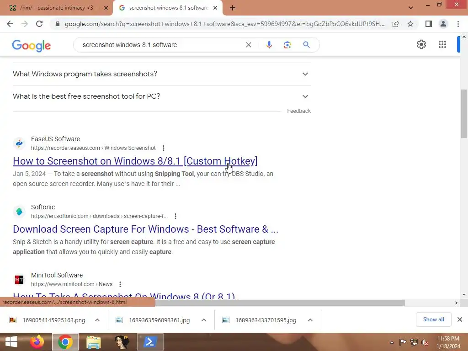Show hidden system tray icons
468x351 pixels.
pyautogui.click(x=392, y=342)
